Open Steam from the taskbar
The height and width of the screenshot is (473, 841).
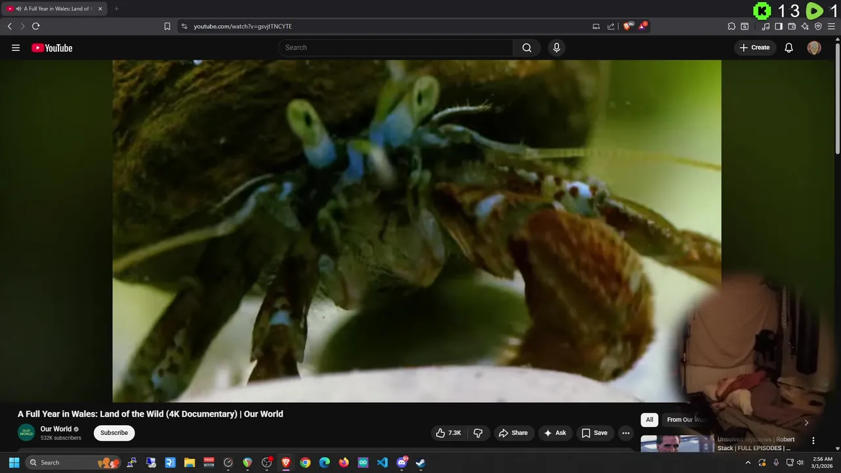pyautogui.click(x=420, y=462)
